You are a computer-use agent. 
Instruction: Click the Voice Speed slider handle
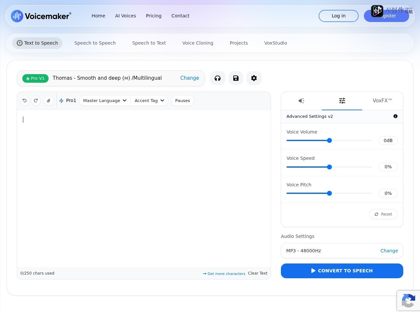[329, 167]
